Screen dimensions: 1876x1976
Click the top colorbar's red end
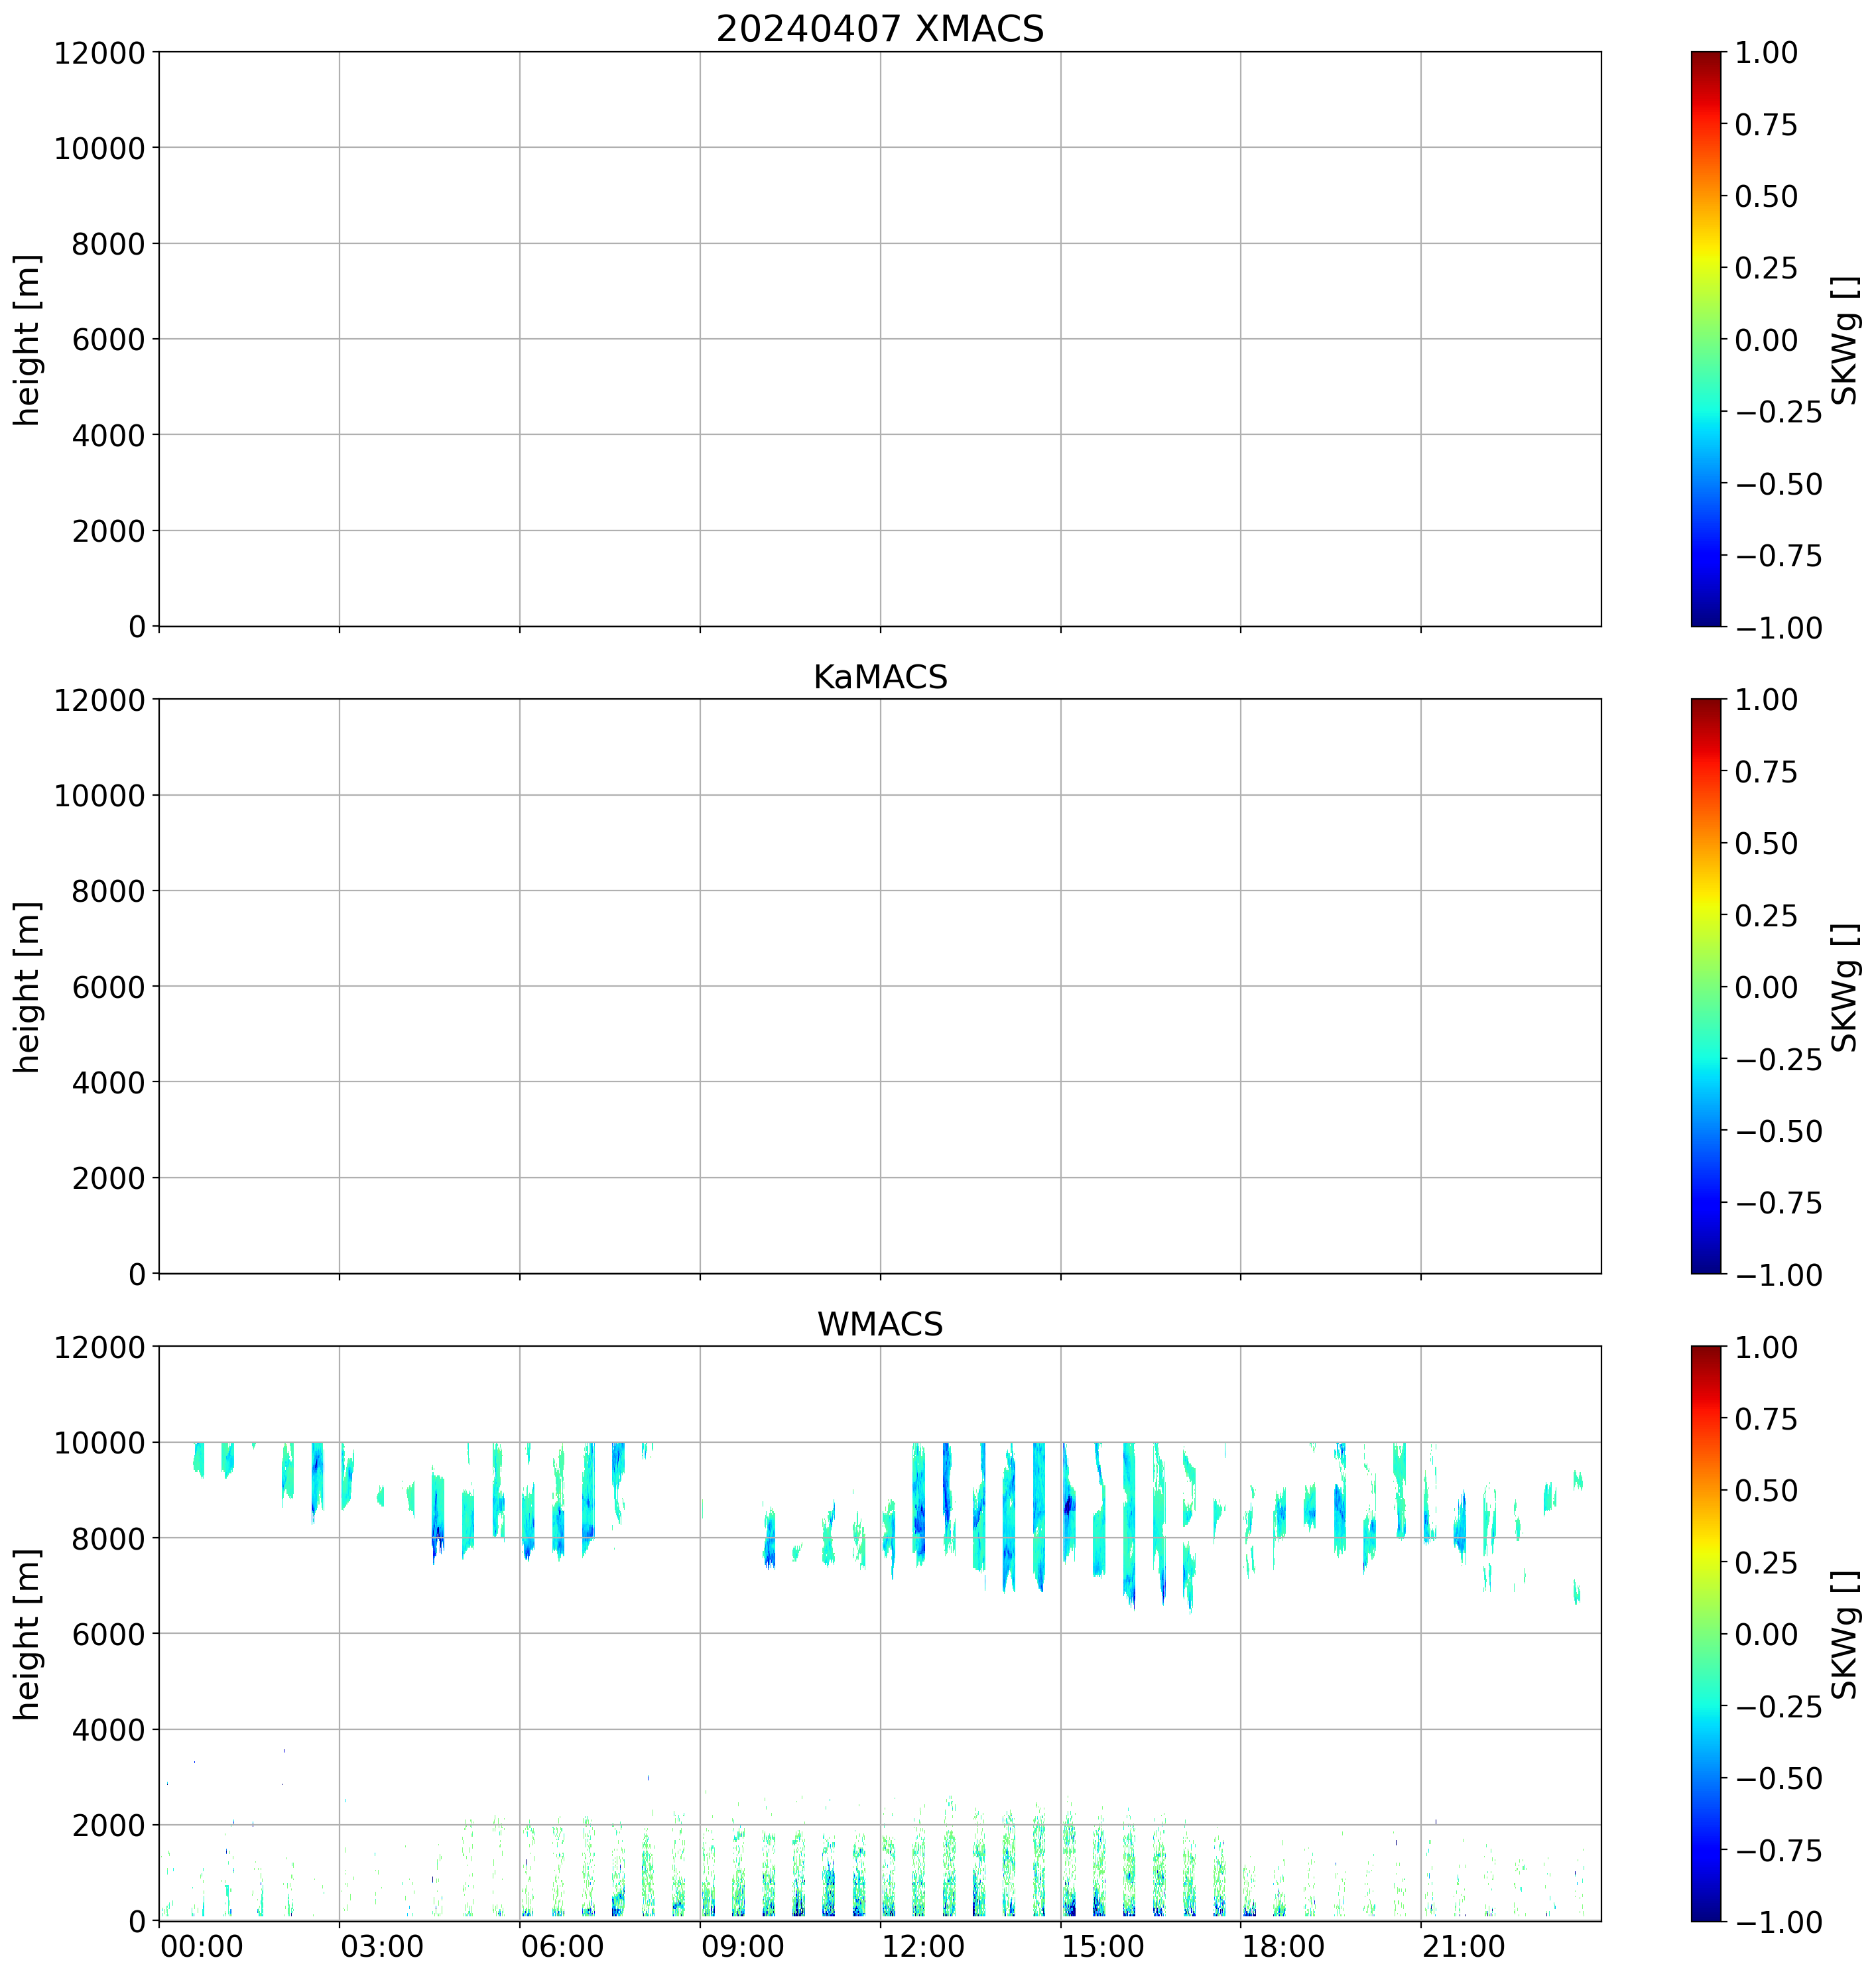click(1706, 62)
